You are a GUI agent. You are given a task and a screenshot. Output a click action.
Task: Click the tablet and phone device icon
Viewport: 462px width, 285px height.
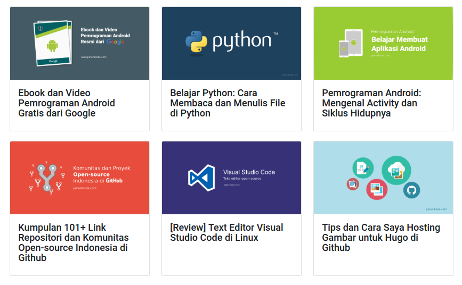click(x=351, y=43)
